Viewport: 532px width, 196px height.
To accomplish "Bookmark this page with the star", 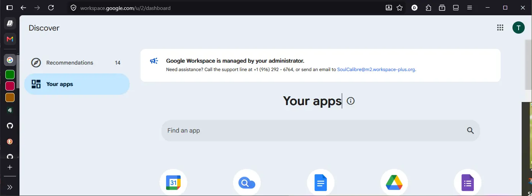I will (400, 8).
